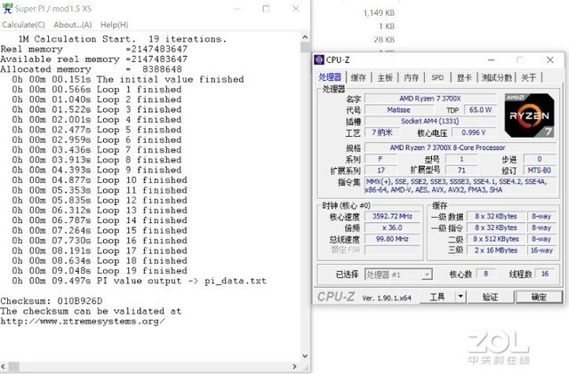The height and width of the screenshot is (374, 569).
Task: Click the Loop 10 finished line
Action: point(100,180)
